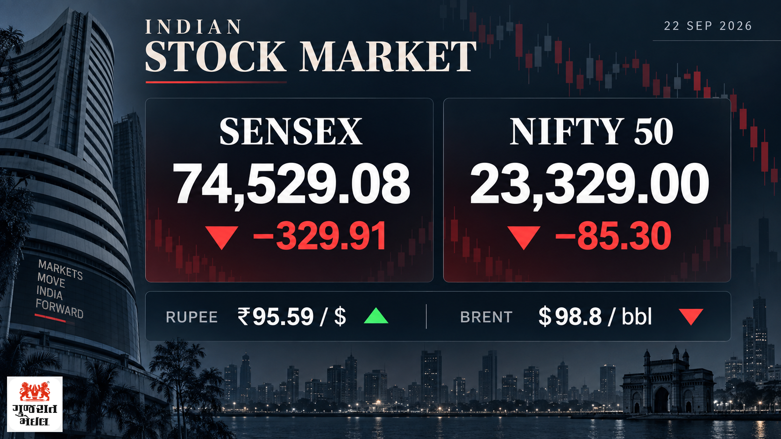Select the SENSEX index panel heading
Viewport: 781px width, 439px height.
291,132
